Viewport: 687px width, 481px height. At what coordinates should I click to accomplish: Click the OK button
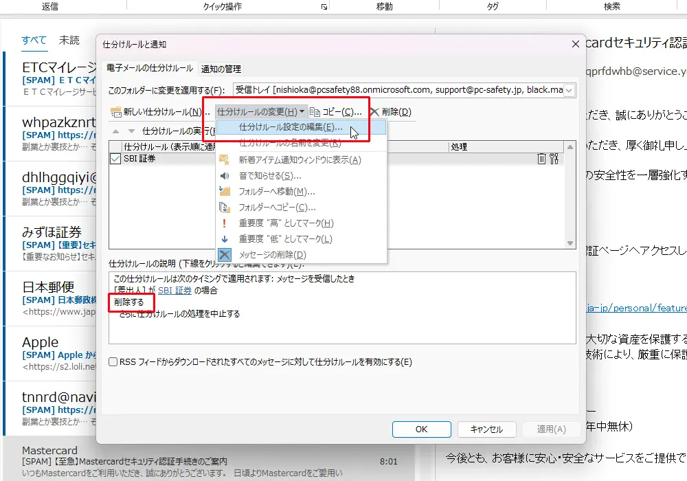point(422,429)
